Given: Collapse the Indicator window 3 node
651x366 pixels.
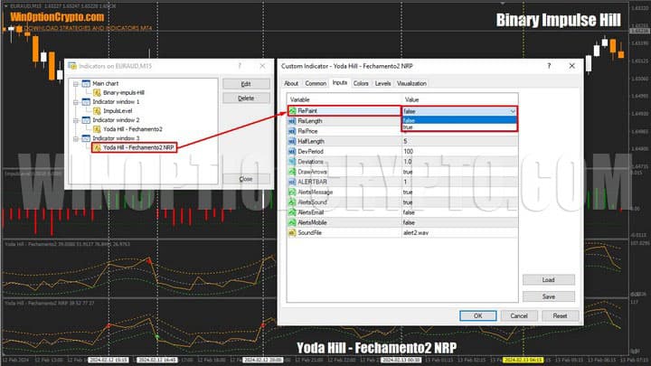Looking at the screenshot, I should tap(76, 138).
